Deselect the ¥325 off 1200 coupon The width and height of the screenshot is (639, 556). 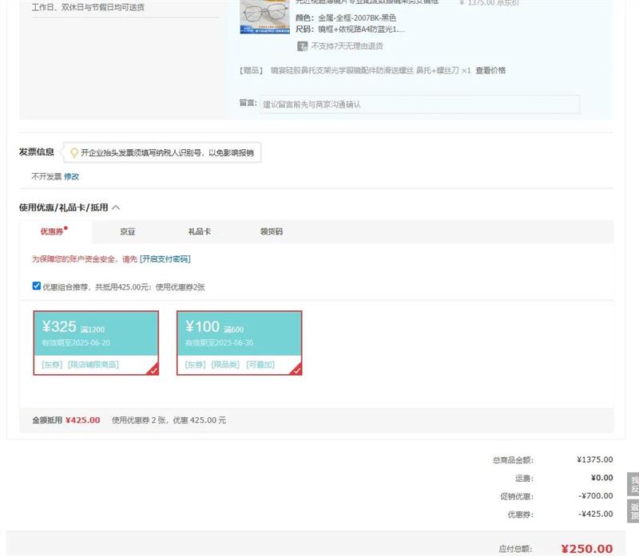tap(95, 342)
